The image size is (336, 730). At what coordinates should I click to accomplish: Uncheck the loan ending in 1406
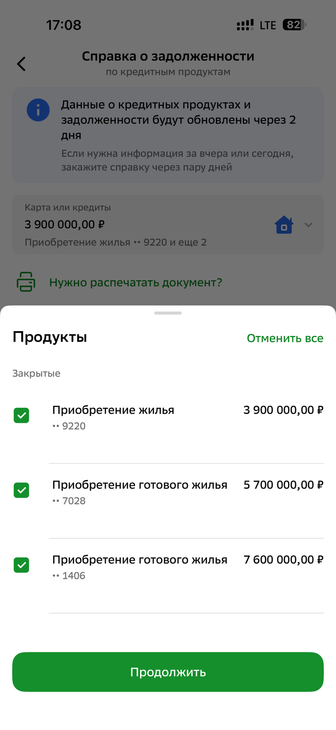click(22, 565)
